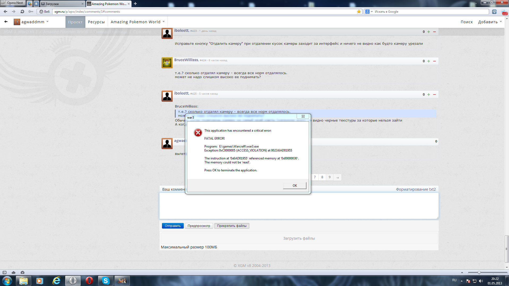509x286 pixels.
Task: Downvote comment #424 by BruceWillisss
Action: (434, 61)
